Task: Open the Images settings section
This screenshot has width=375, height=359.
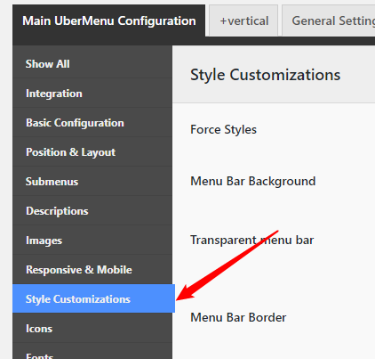Action: 92,241
